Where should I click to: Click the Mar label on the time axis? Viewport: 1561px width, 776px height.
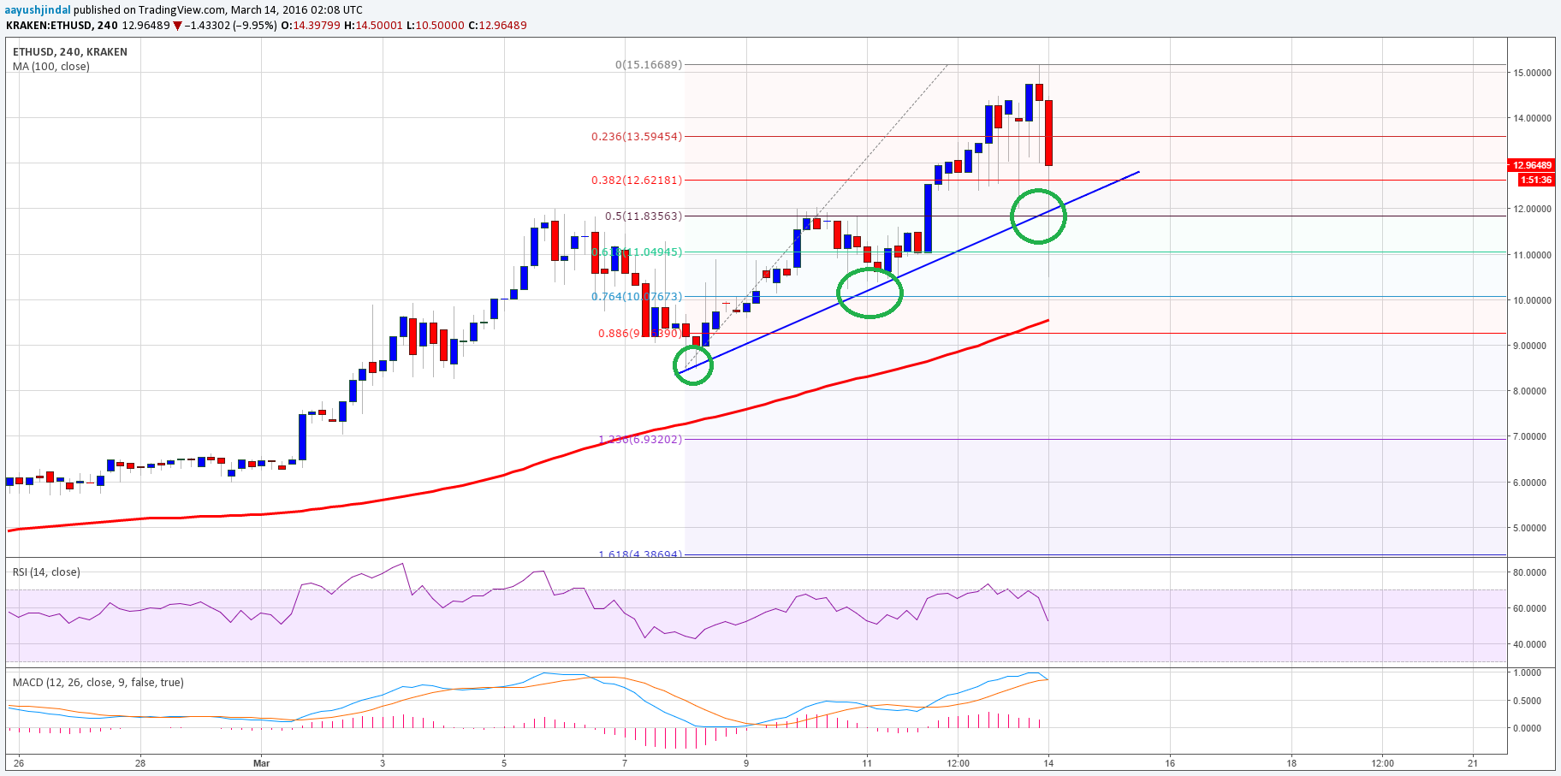261,763
